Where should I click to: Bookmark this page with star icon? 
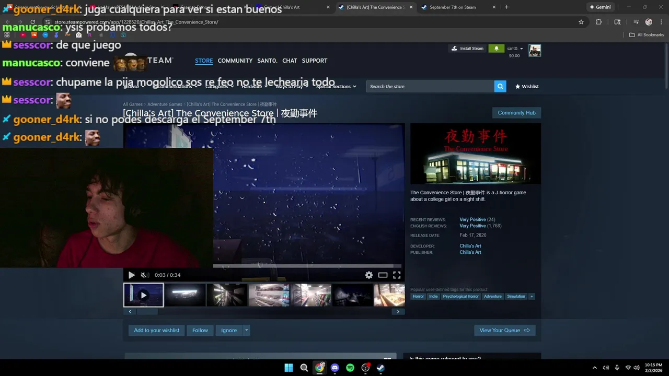581,22
